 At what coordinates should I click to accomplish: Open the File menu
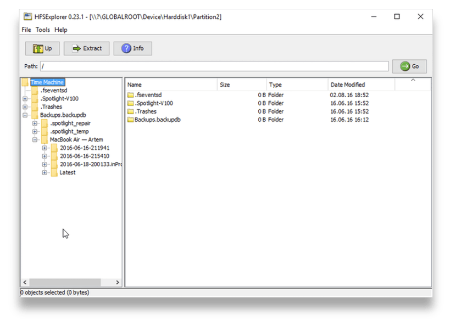coord(26,30)
